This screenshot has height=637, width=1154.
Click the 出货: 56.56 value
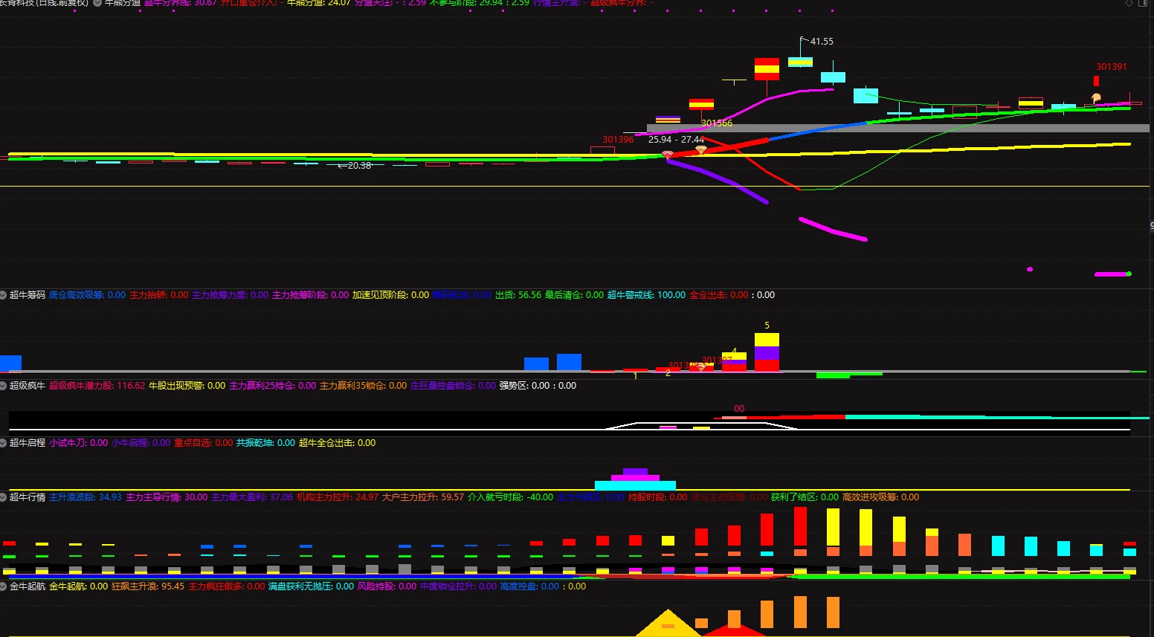[x=518, y=295]
